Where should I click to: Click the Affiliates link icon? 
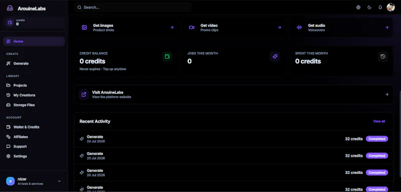click(x=9, y=136)
